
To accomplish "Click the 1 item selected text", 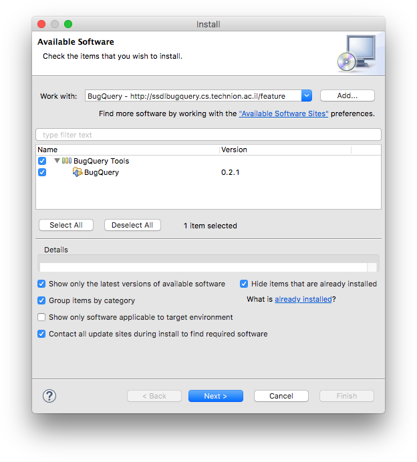I will (x=211, y=226).
